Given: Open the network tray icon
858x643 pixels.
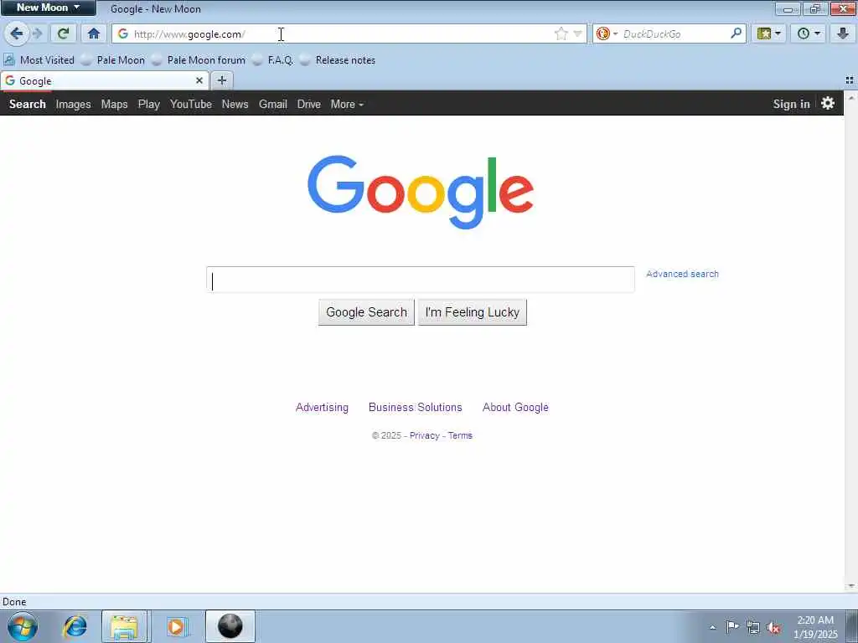Looking at the screenshot, I should coord(753,628).
